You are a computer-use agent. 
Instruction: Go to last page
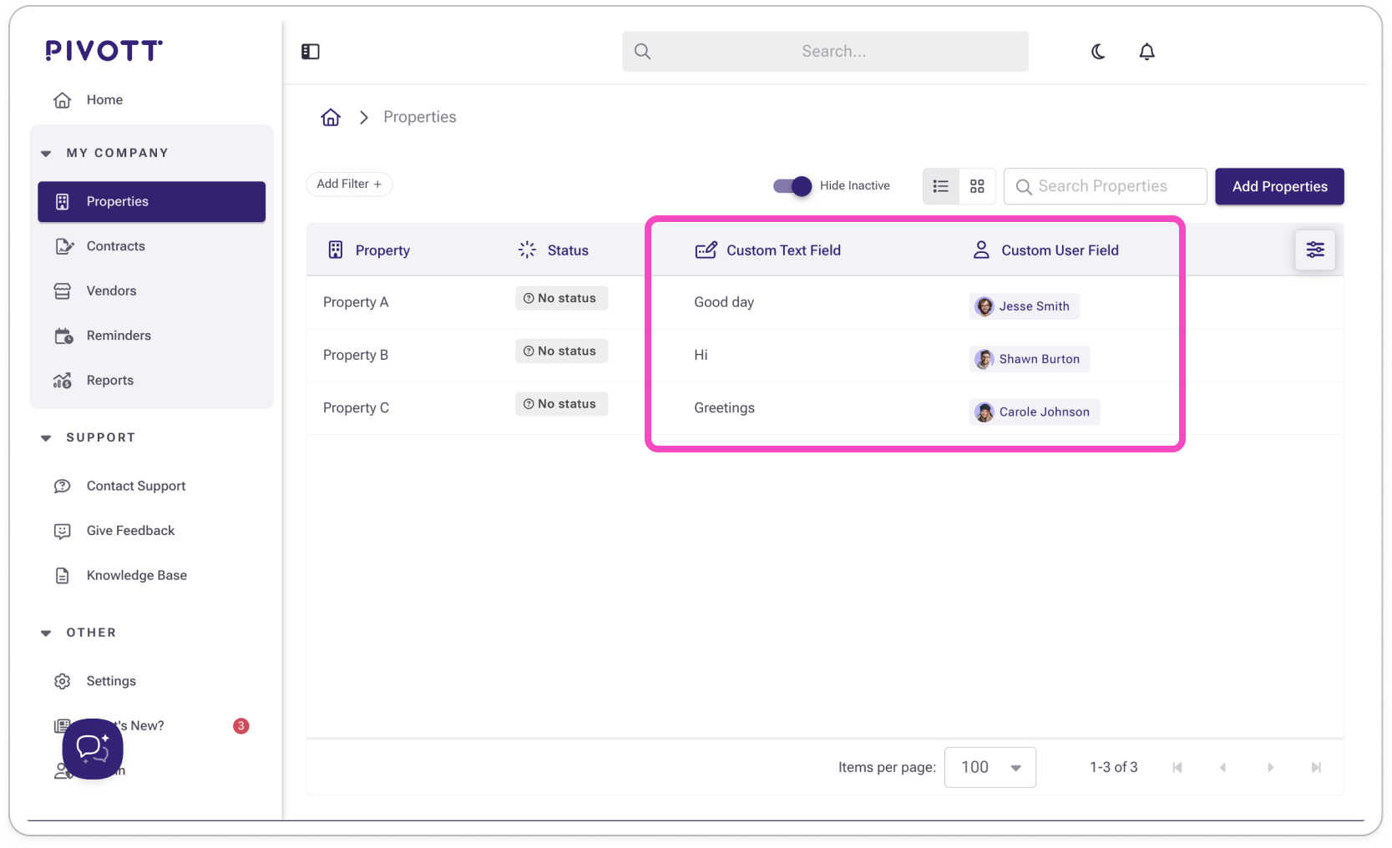coord(1316,768)
